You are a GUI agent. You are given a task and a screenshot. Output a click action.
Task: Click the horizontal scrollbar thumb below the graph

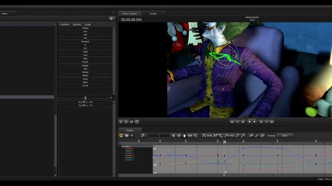point(224,175)
